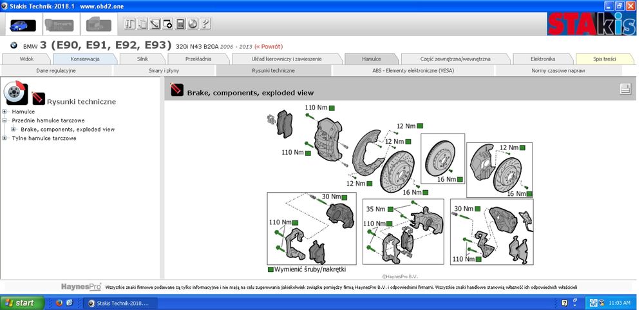Click the Rysunki techniczne panel heading
644x310 pixels.
81,102
